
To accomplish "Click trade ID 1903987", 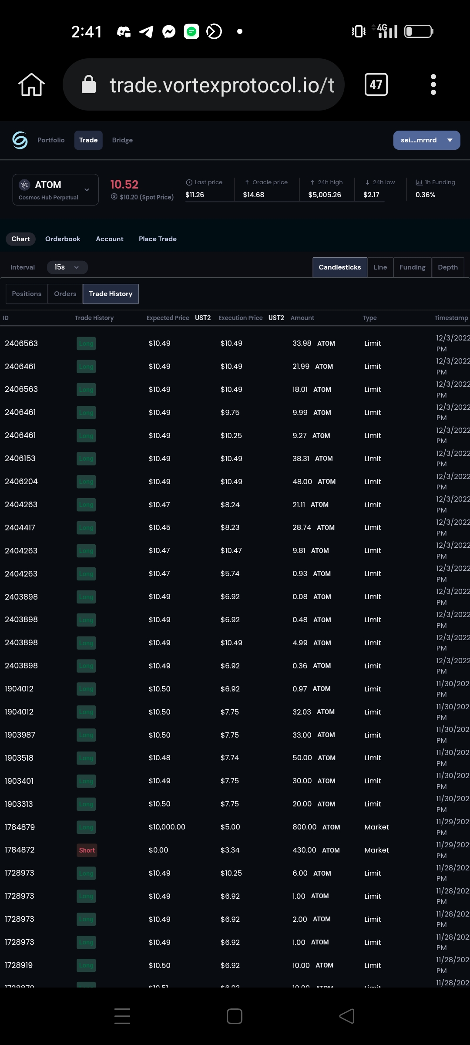I will pyautogui.click(x=20, y=735).
